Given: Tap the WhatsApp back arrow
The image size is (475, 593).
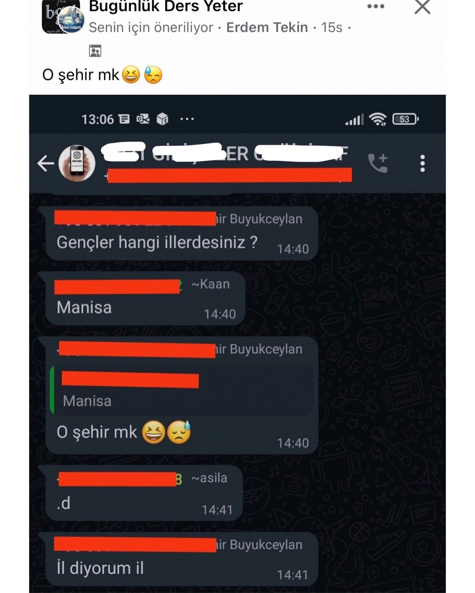Looking at the screenshot, I should pos(46,163).
